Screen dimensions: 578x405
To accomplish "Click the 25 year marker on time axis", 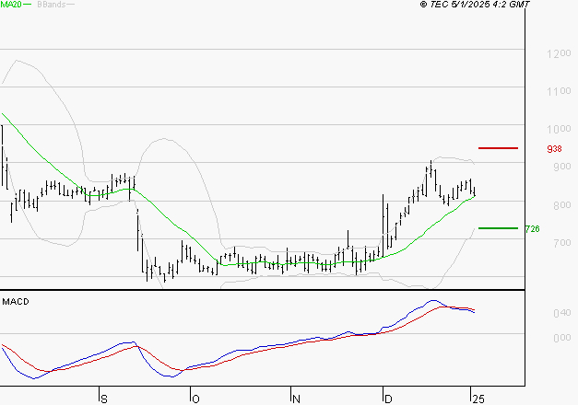I will [477, 399].
